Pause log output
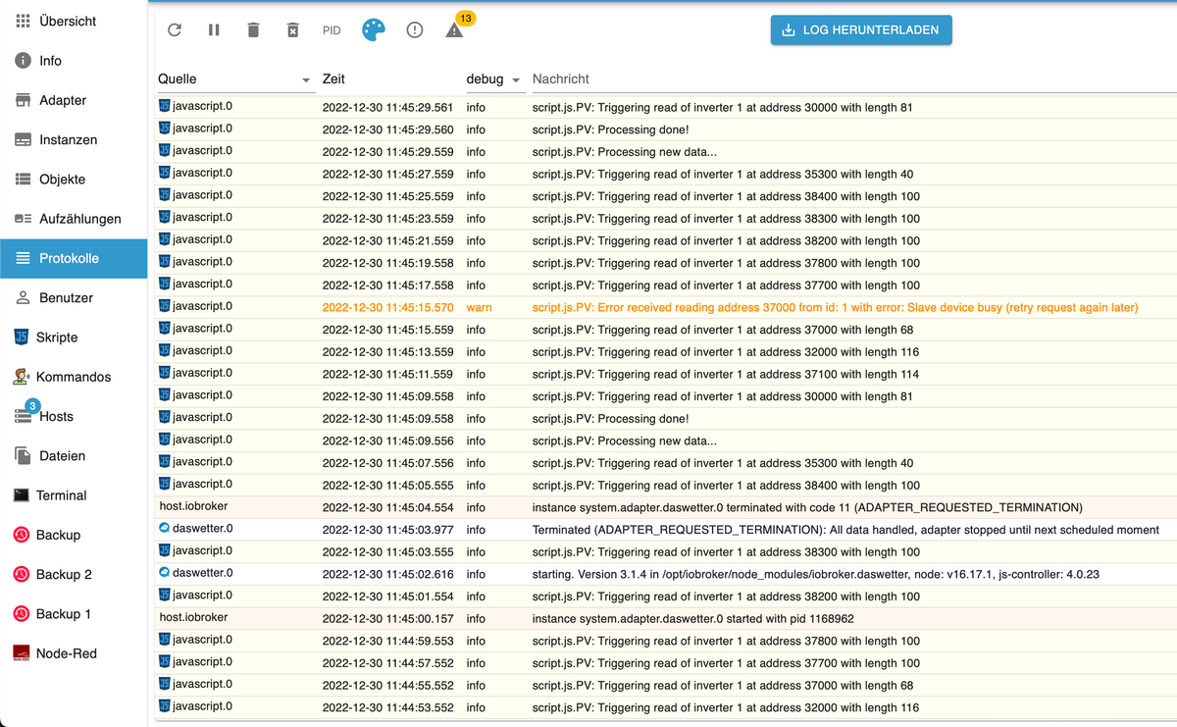 pyautogui.click(x=214, y=30)
